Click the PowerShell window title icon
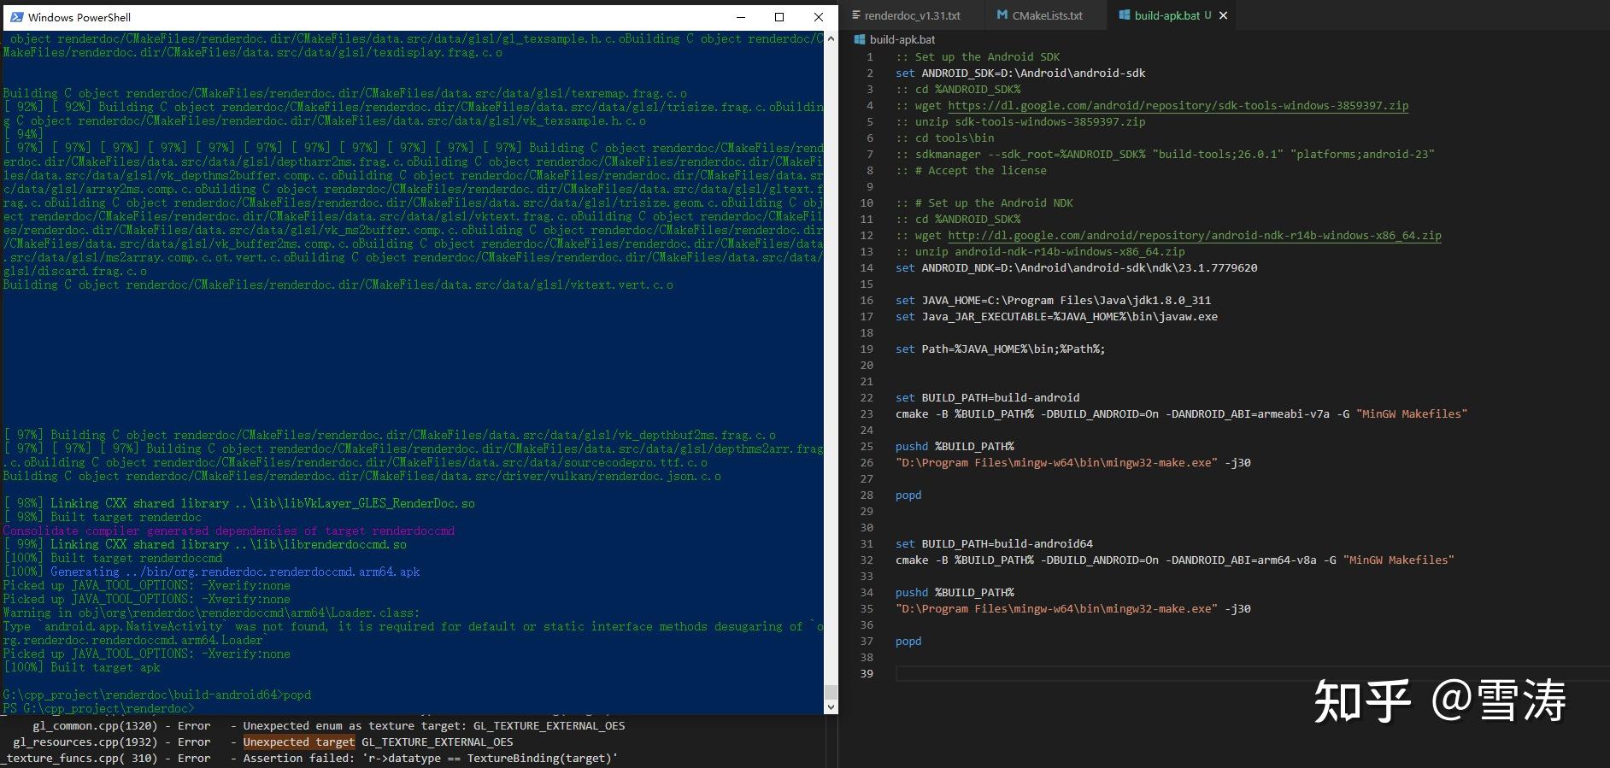Image resolution: width=1610 pixels, height=768 pixels. (x=16, y=17)
